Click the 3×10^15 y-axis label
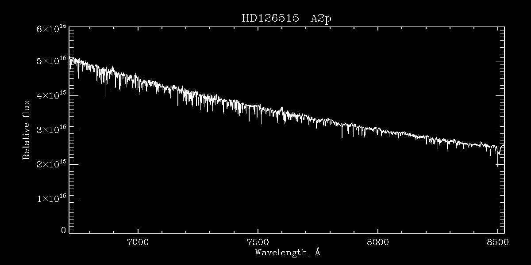Viewport: 531px width, 265px height. click(51, 129)
